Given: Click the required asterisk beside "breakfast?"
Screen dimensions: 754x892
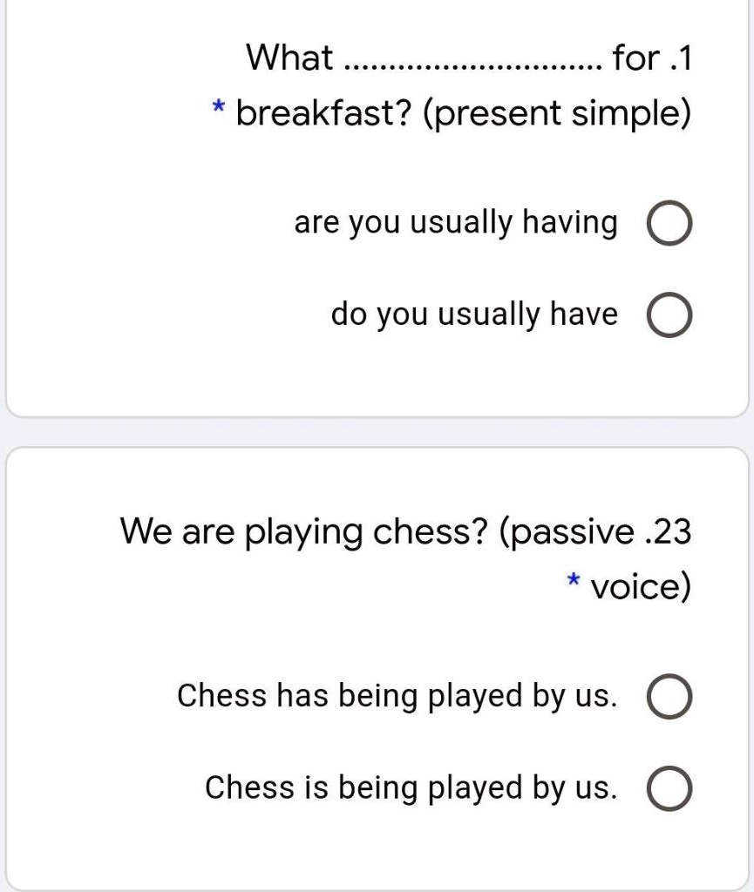Looking at the screenshot, I should point(218,106).
